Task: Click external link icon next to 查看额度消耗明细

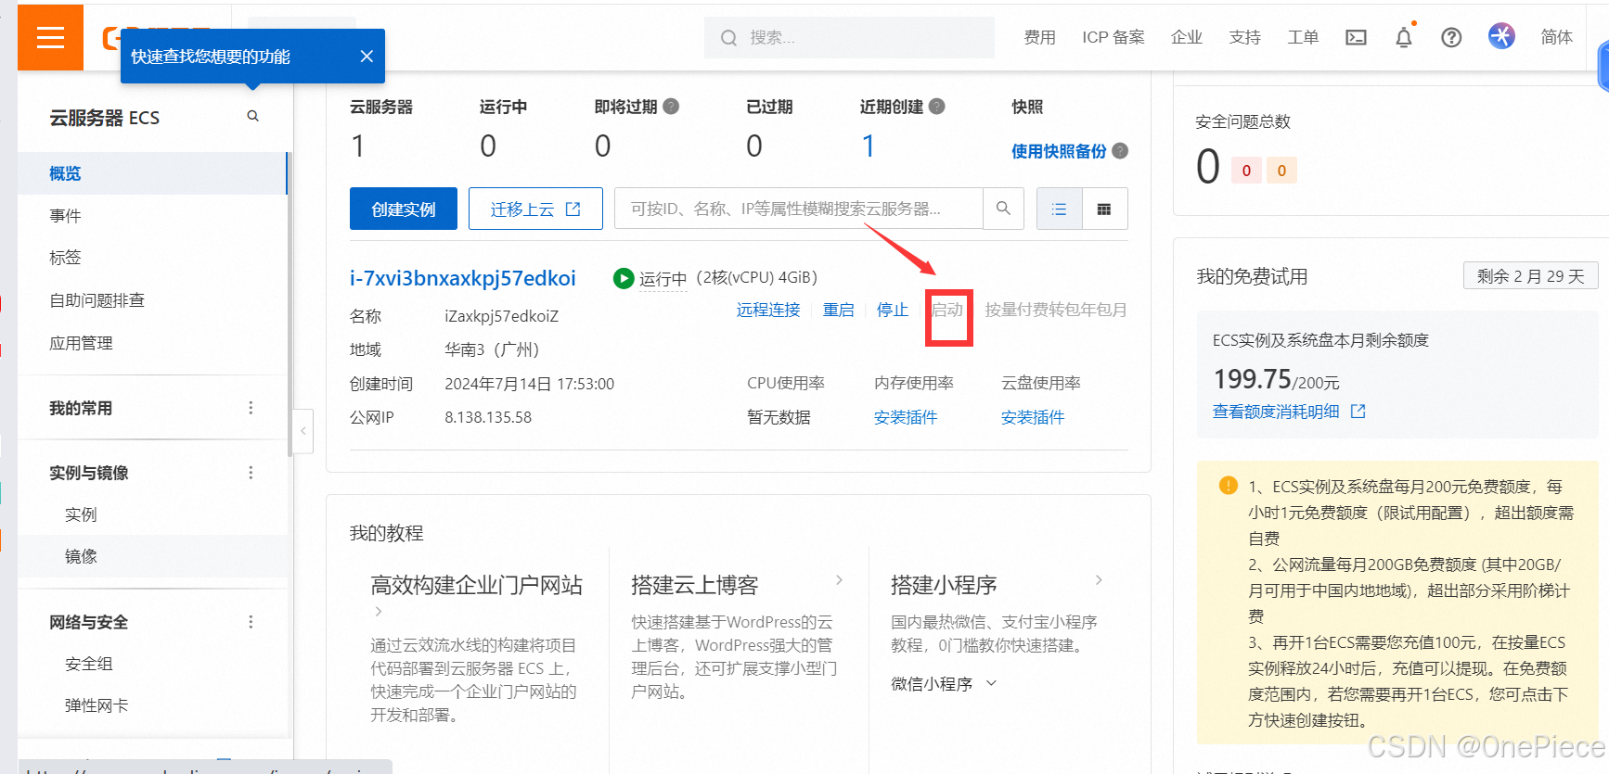Action: click(1358, 411)
